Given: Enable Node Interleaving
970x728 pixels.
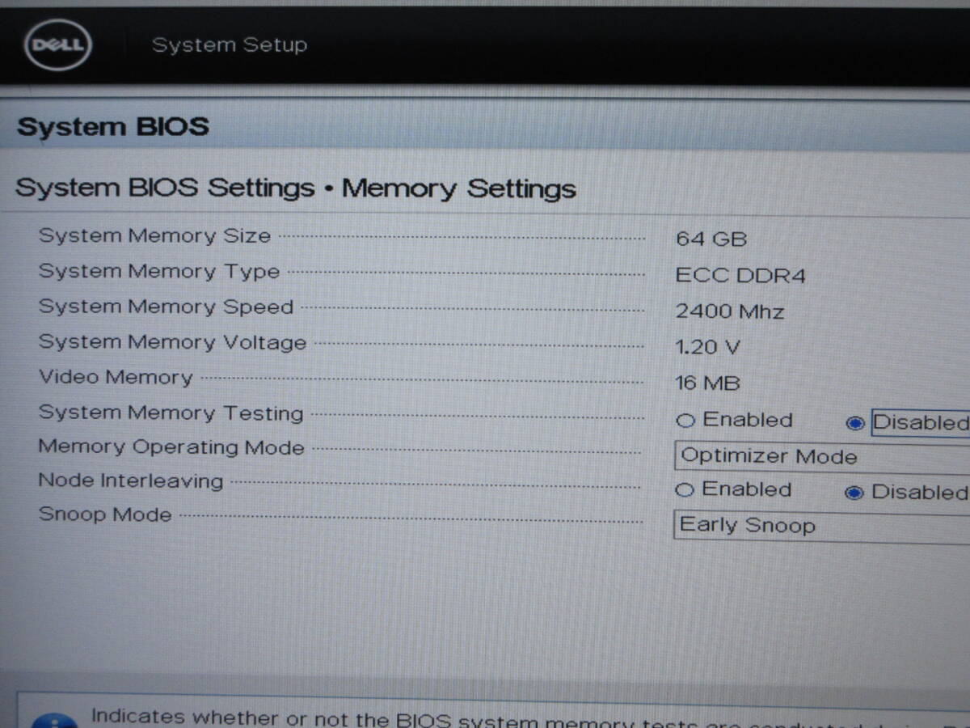Looking at the screenshot, I should point(685,490).
